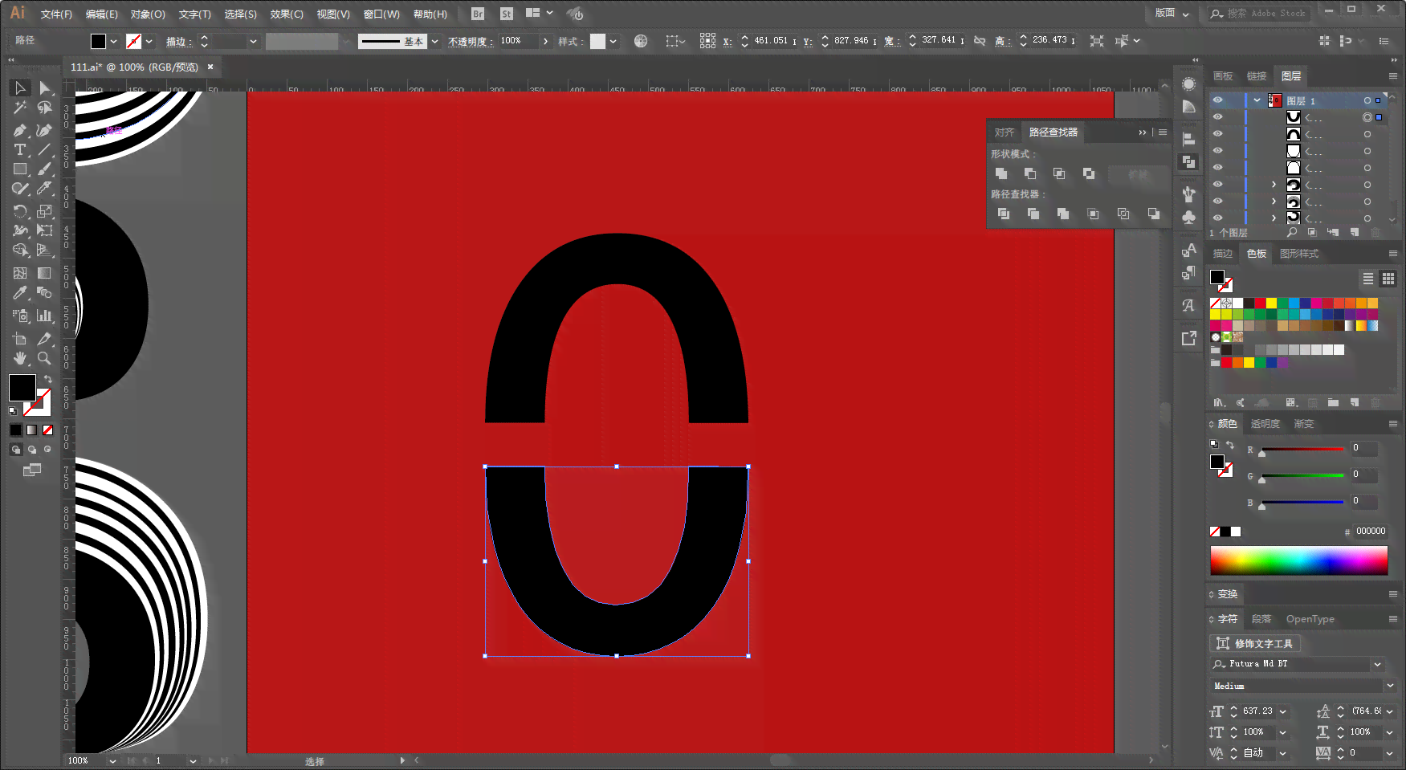
Task: Open the 文件(F) menu
Action: coord(56,14)
